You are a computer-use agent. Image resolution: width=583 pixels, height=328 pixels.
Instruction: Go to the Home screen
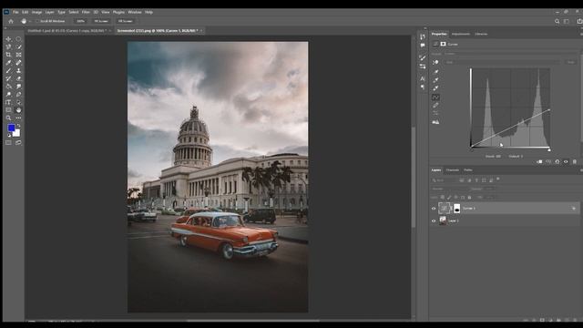coord(11,21)
